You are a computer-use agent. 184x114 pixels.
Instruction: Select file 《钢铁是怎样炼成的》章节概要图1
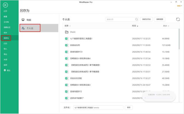[x=85, y=65]
